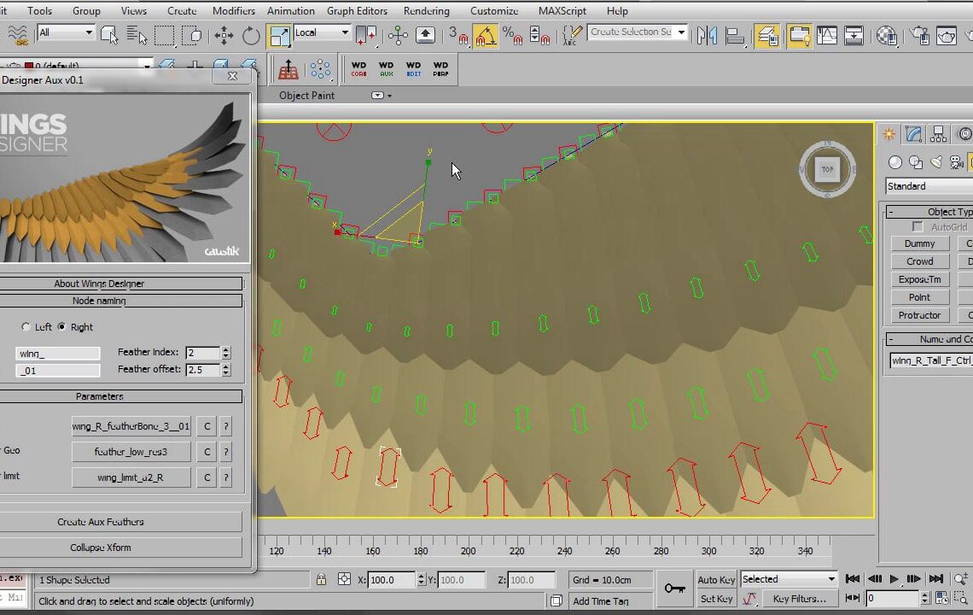Select the Left wing radio button
The width and height of the screenshot is (973, 615).
26,327
